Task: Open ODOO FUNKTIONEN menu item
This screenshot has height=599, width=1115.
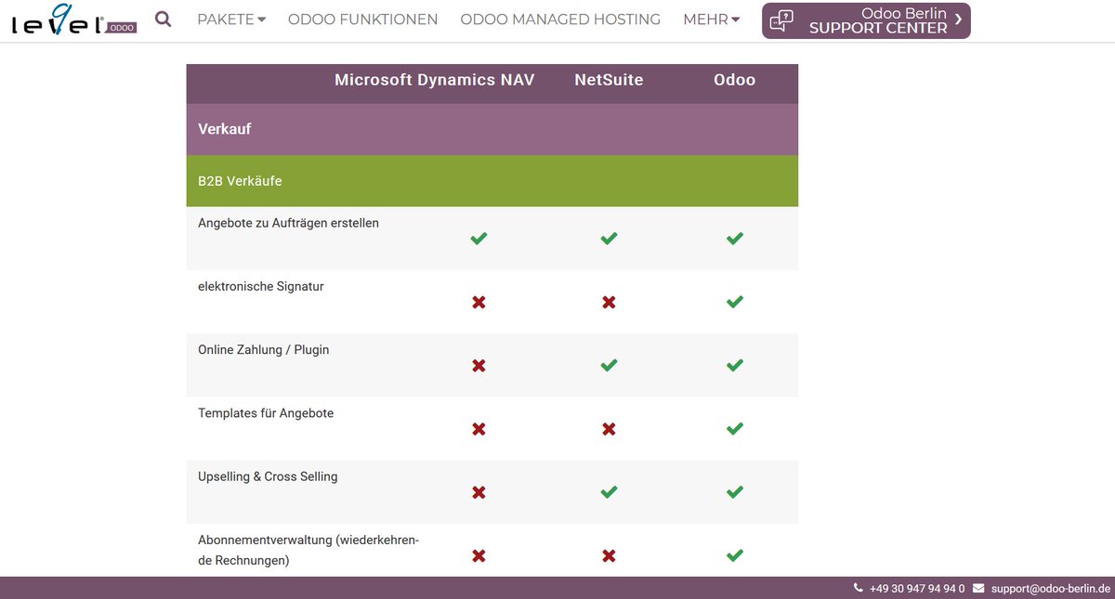Action: [x=362, y=19]
